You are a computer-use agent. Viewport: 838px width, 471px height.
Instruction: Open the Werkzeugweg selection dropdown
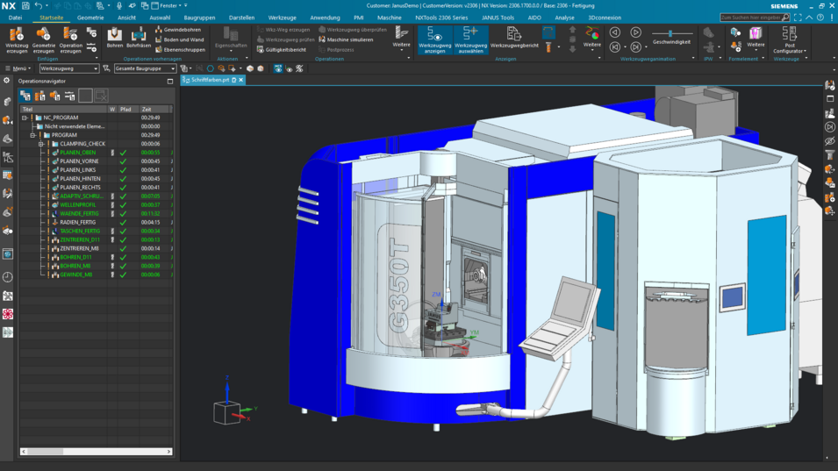tap(69, 68)
